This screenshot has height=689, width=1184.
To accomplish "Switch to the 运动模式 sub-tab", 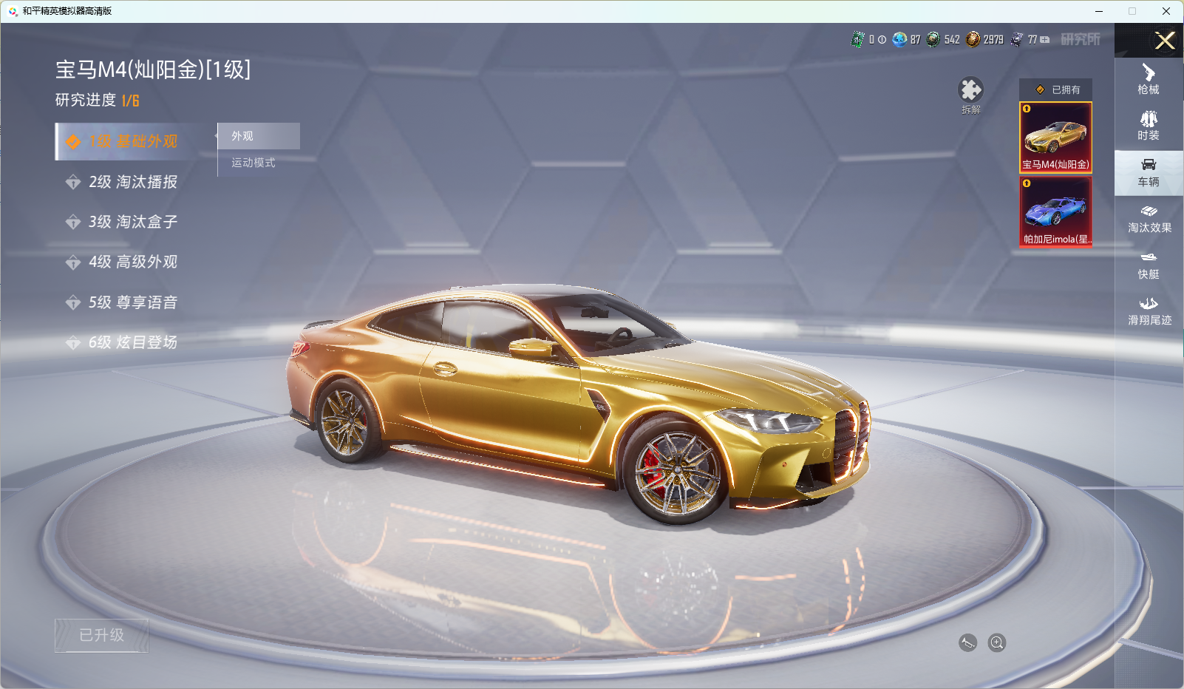I will pos(254,163).
